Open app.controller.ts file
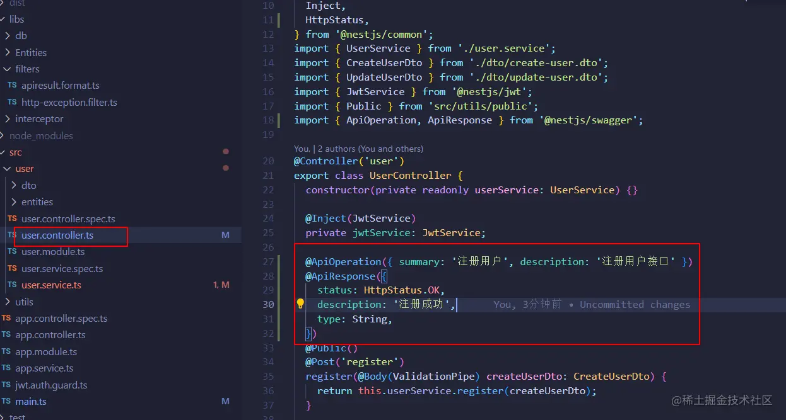Image resolution: width=786 pixels, height=420 pixels. coord(50,335)
